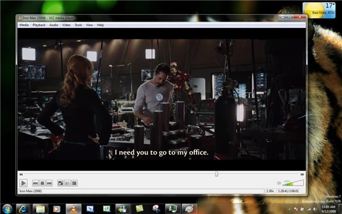The image size is (342, 214).
Task: Mute audio via speaker icon
Action: click(279, 183)
